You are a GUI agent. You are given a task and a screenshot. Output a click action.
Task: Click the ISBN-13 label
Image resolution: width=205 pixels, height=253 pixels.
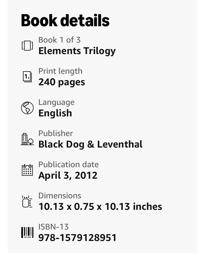[53, 227]
